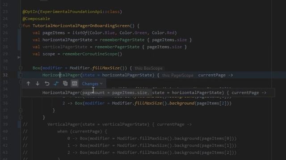
Task: Collapse the Box block fold at line 31
Action: [21, 68]
